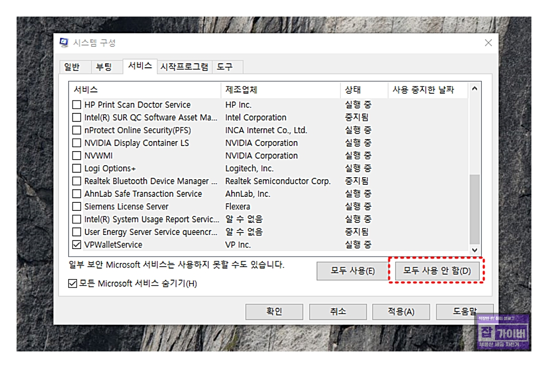The height and width of the screenshot is (368, 548).
Task: Select the NVWMI service name
Action: (99, 156)
